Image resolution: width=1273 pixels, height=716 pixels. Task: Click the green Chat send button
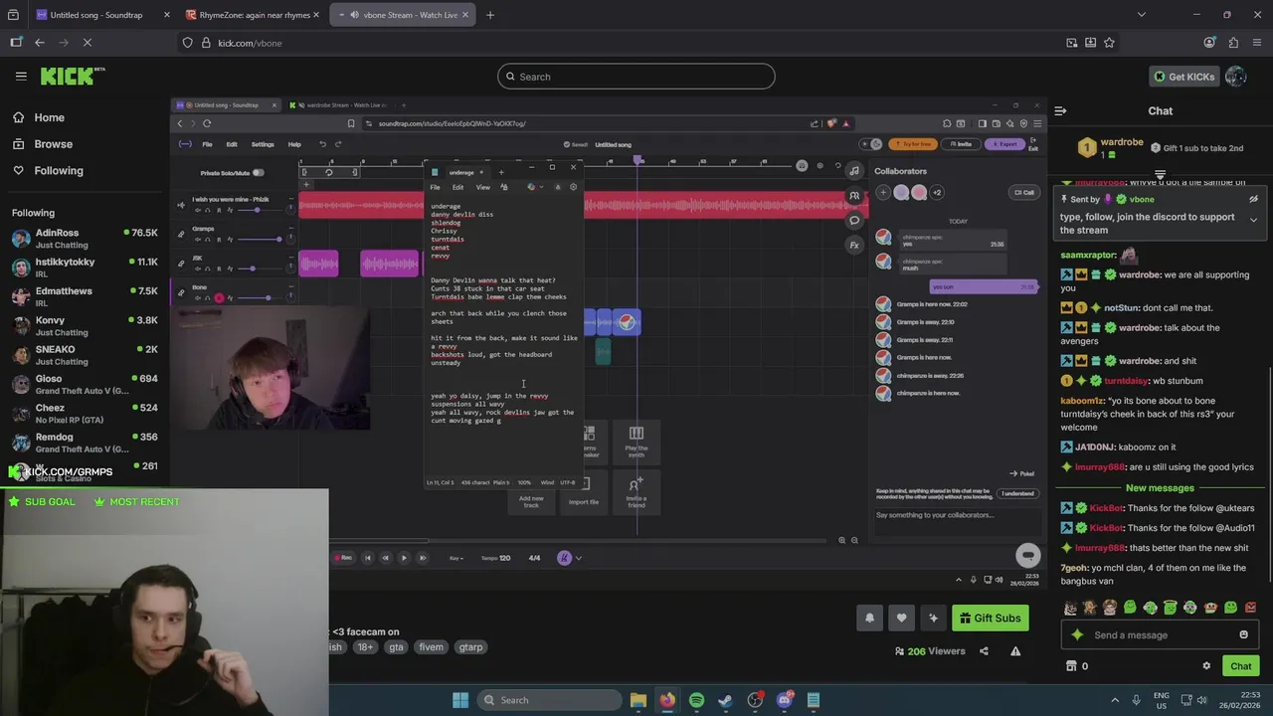[x=1241, y=666]
